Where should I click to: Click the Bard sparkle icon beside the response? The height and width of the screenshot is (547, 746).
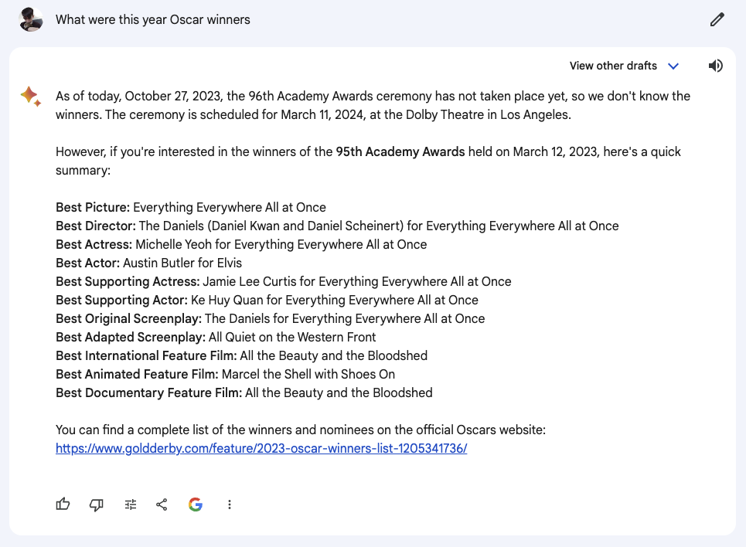point(30,97)
